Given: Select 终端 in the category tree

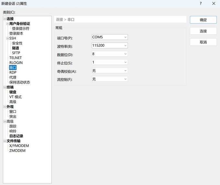Looking at the screenshot, I should click(10, 87).
